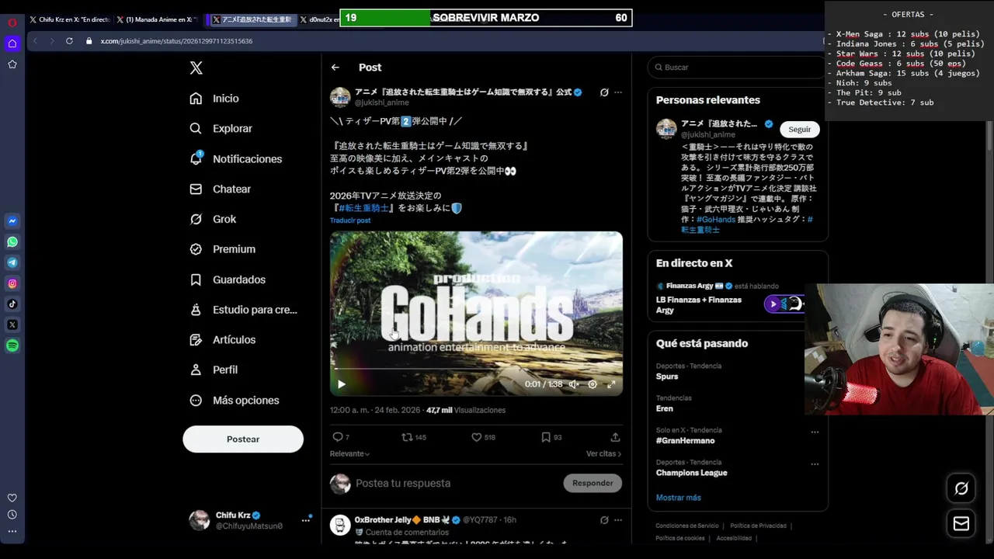The width and height of the screenshot is (994, 559).
Task: Open Spotify in Opera sidebar
Action: 12,346
